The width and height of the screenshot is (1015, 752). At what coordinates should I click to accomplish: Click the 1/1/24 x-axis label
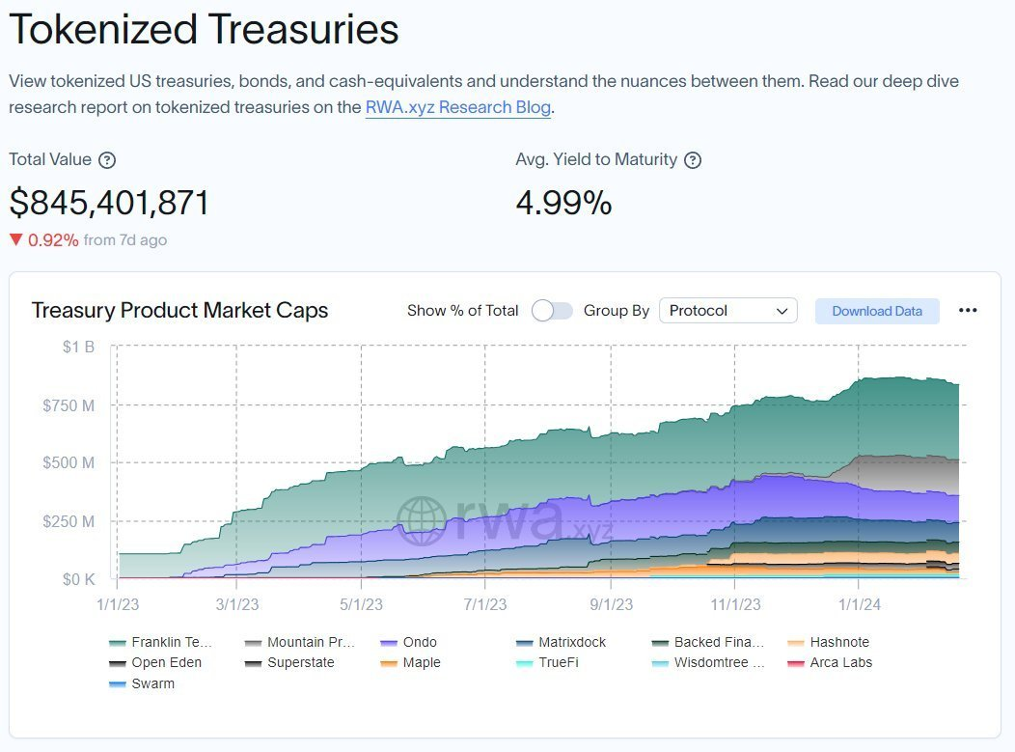tap(860, 604)
